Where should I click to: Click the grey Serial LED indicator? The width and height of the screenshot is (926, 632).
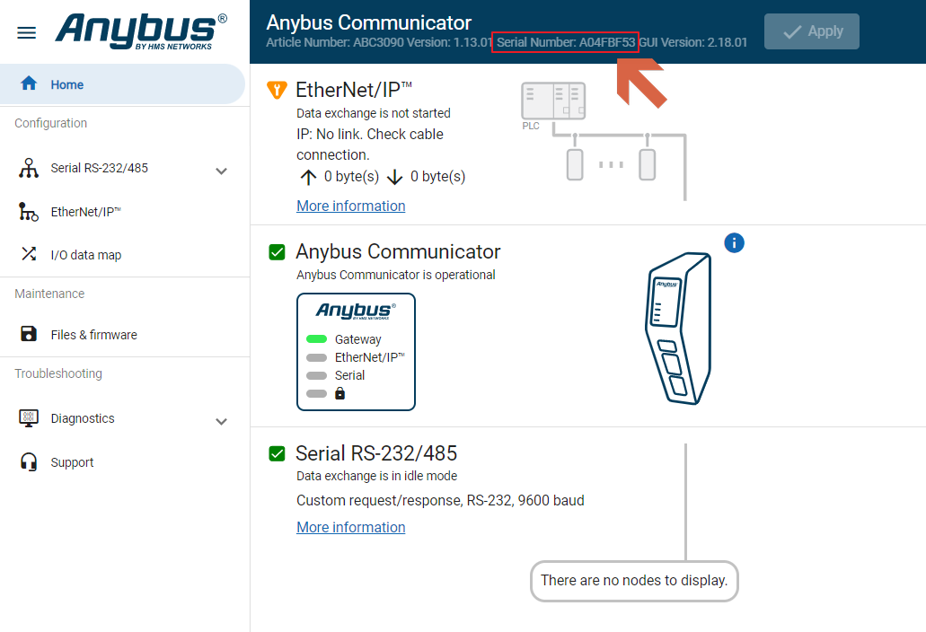[316, 375]
